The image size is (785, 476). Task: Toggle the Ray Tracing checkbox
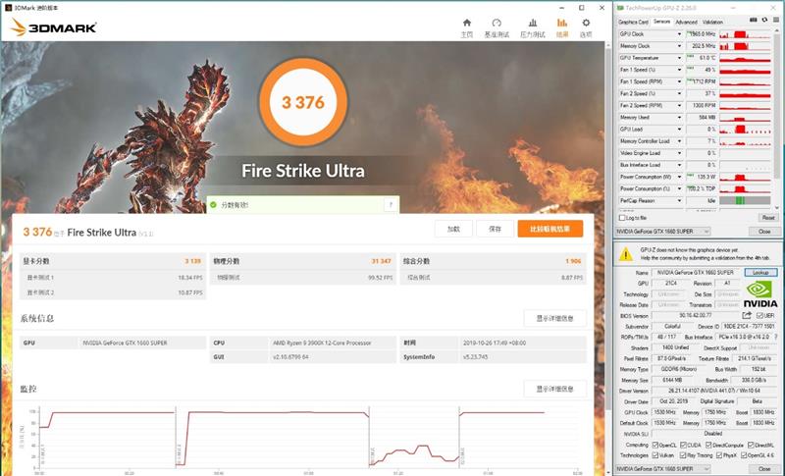683,455
